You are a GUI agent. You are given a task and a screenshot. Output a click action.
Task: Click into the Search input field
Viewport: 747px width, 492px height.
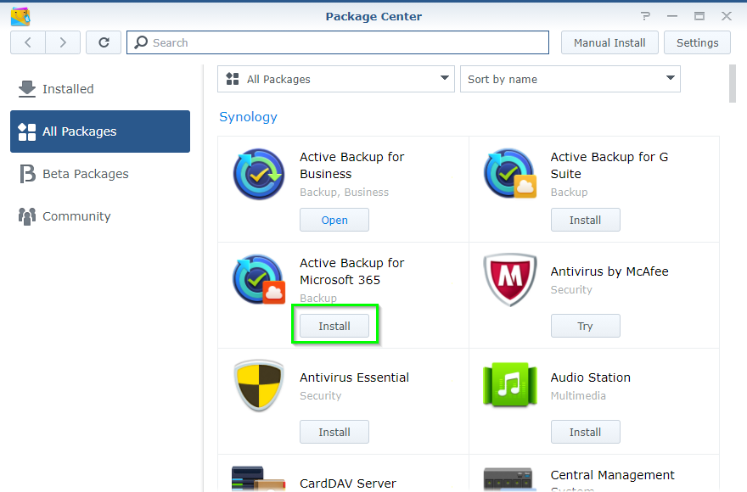338,43
